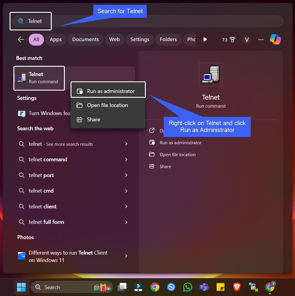Open the three-dot more options menu
This screenshot has height=296, width=295.
point(261,40)
